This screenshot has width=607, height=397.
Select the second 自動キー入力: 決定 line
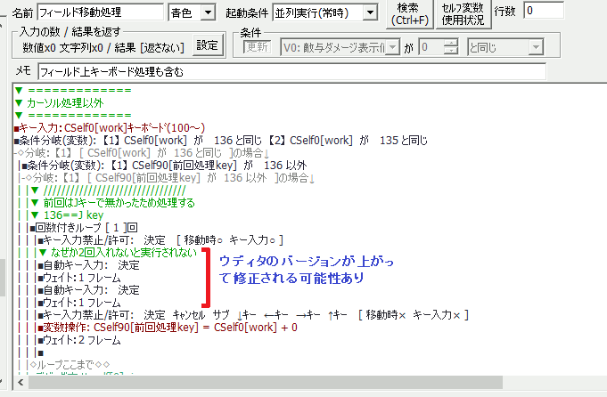(x=88, y=290)
